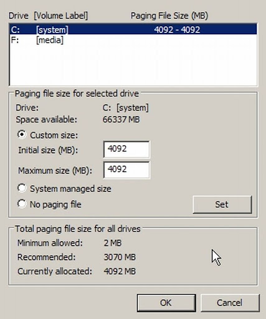Viewport: 266px width, 319px height.
Task: Click the Currently allocated 4092 MB value
Action: (120, 271)
